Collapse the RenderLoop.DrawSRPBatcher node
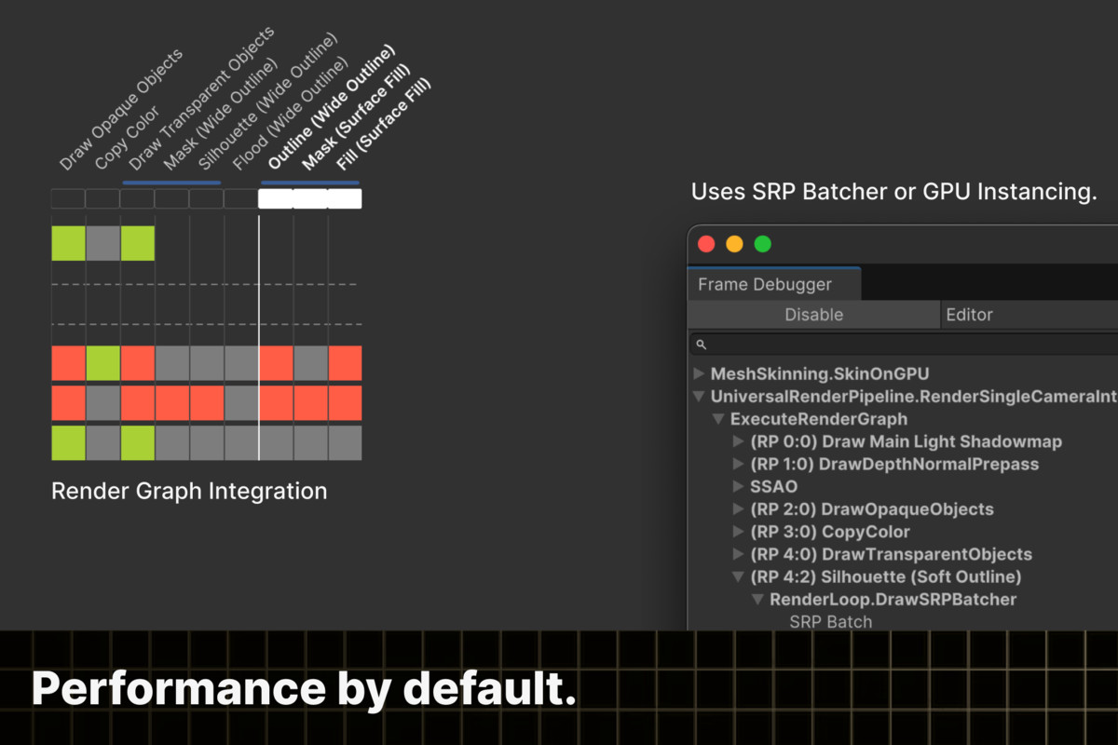Image resolution: width=1118 pixels, height=745 pixels. pos(758,599)
